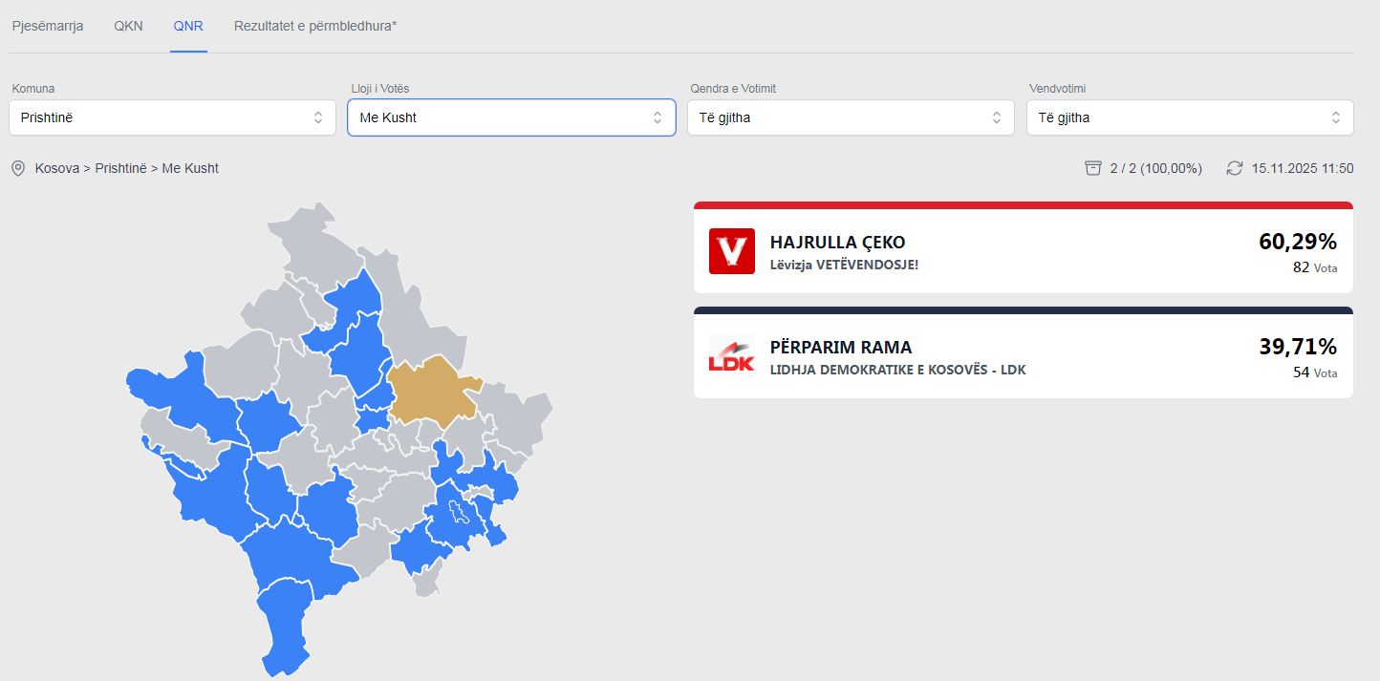Click the chevron arrows in Vendvotimi field
The image size is (1380, 681).
[1335, 117]
